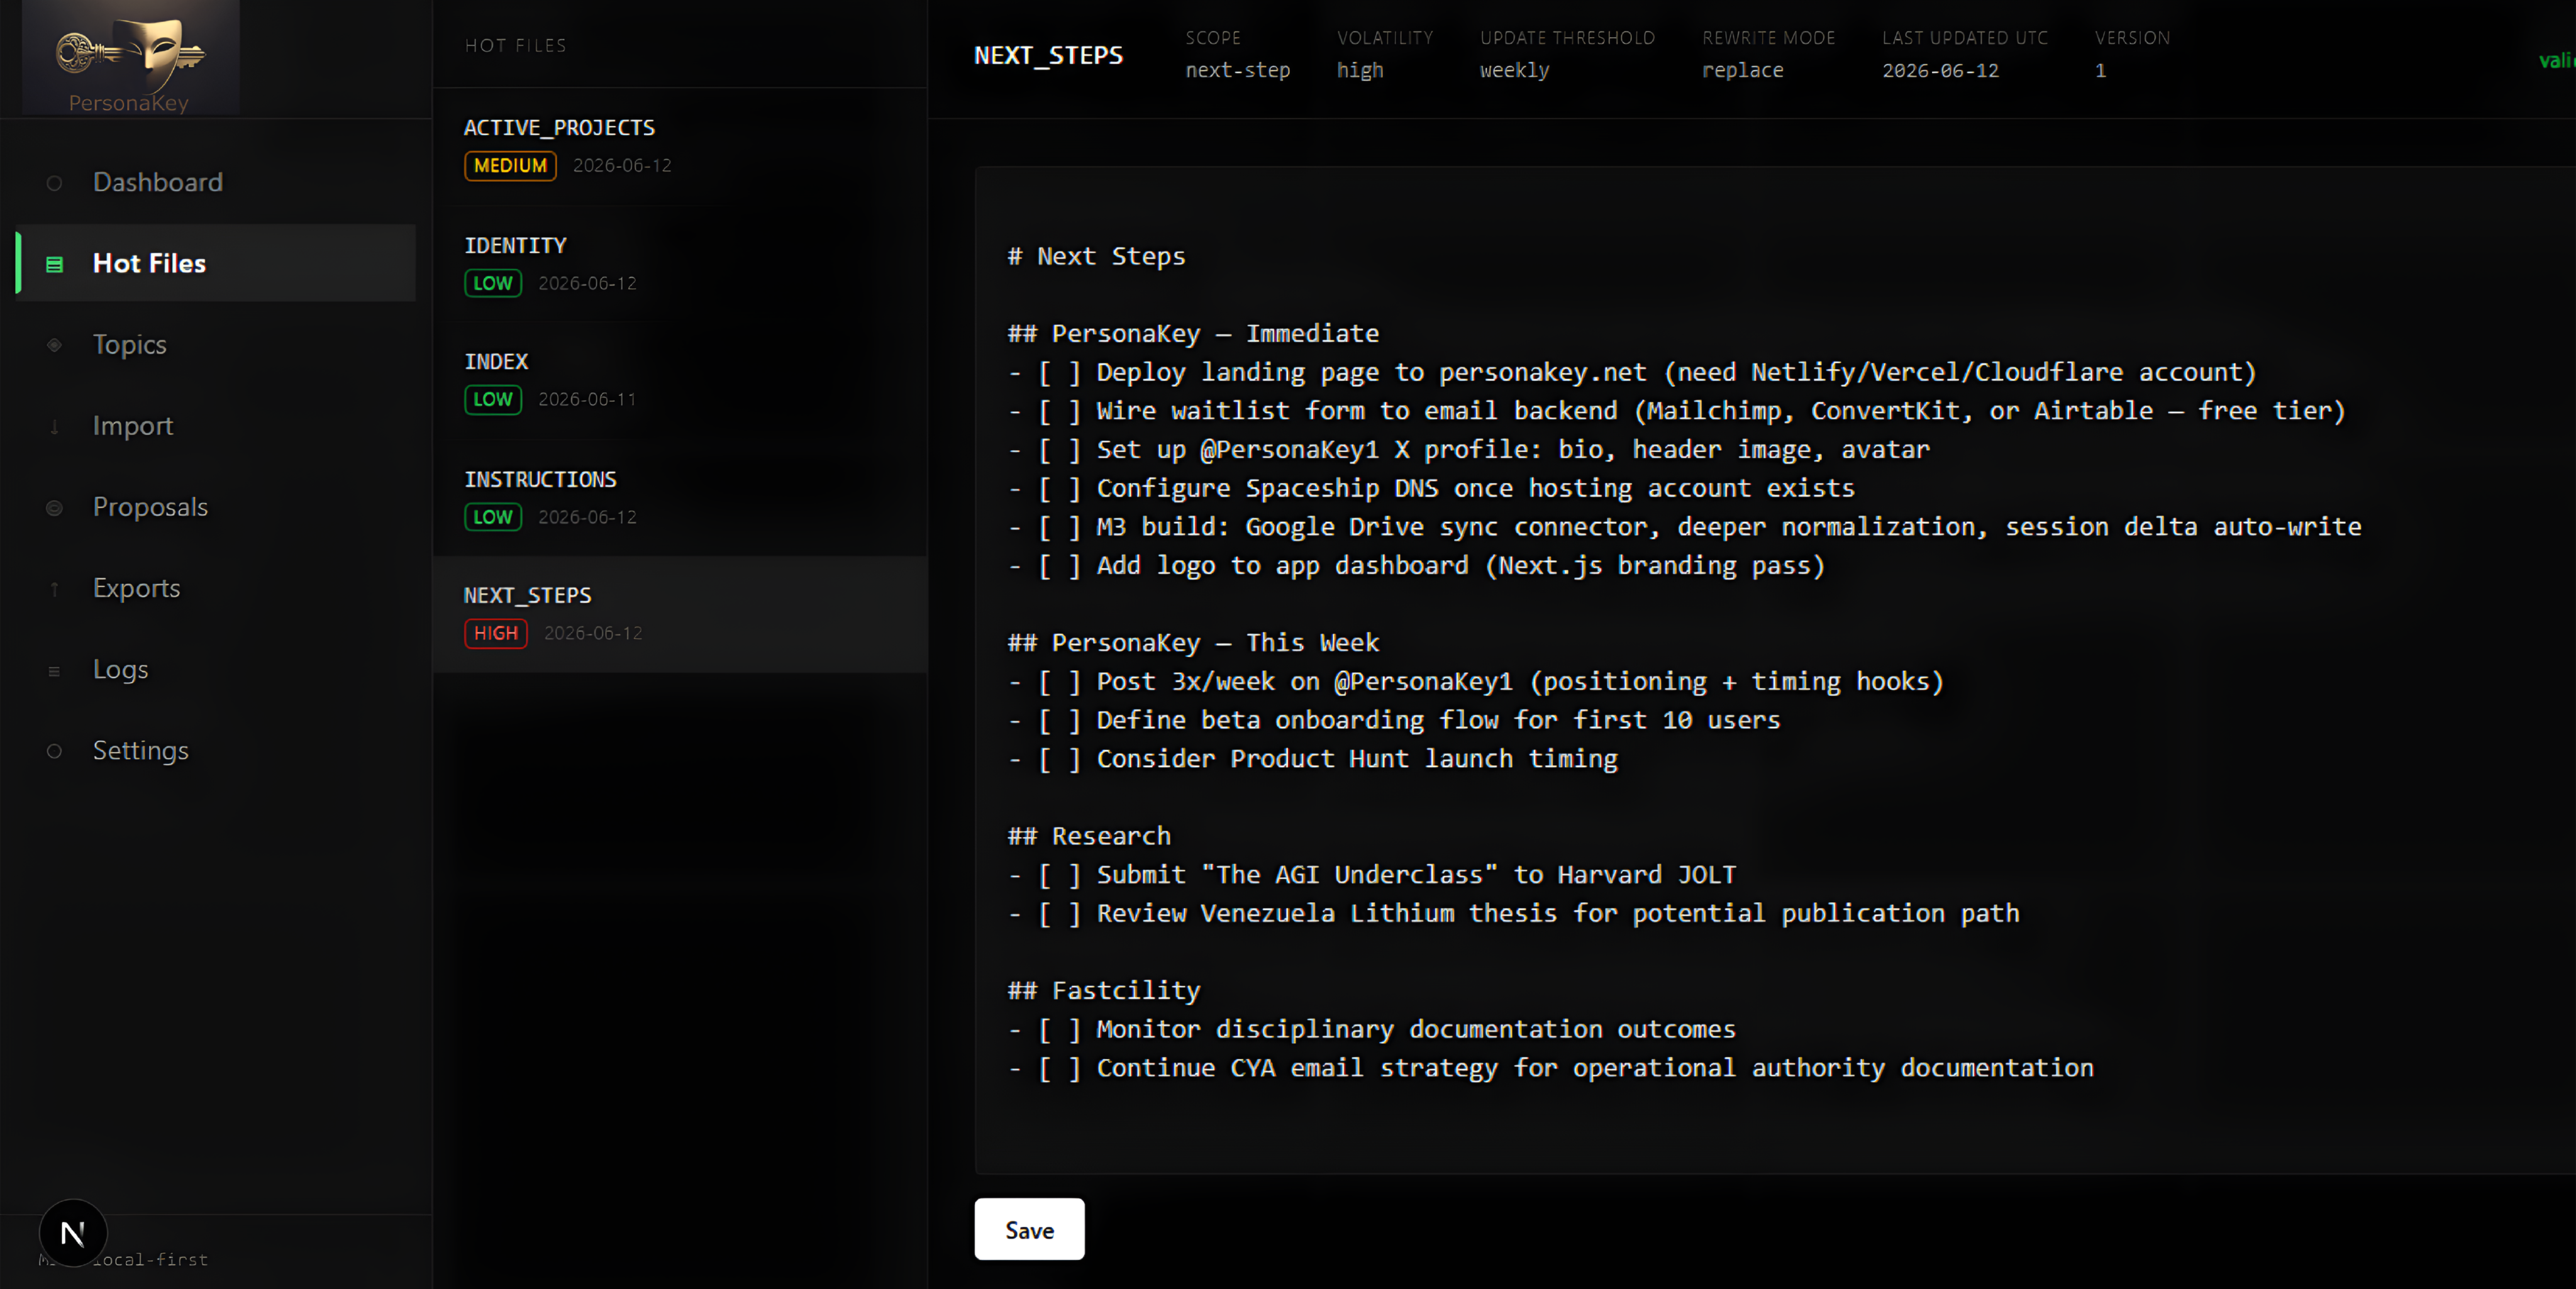Viewport: 2576px width, 1289px height.
Task: Click the 'Review Venezuela Lithium thesis' line
Action: 1513,913
